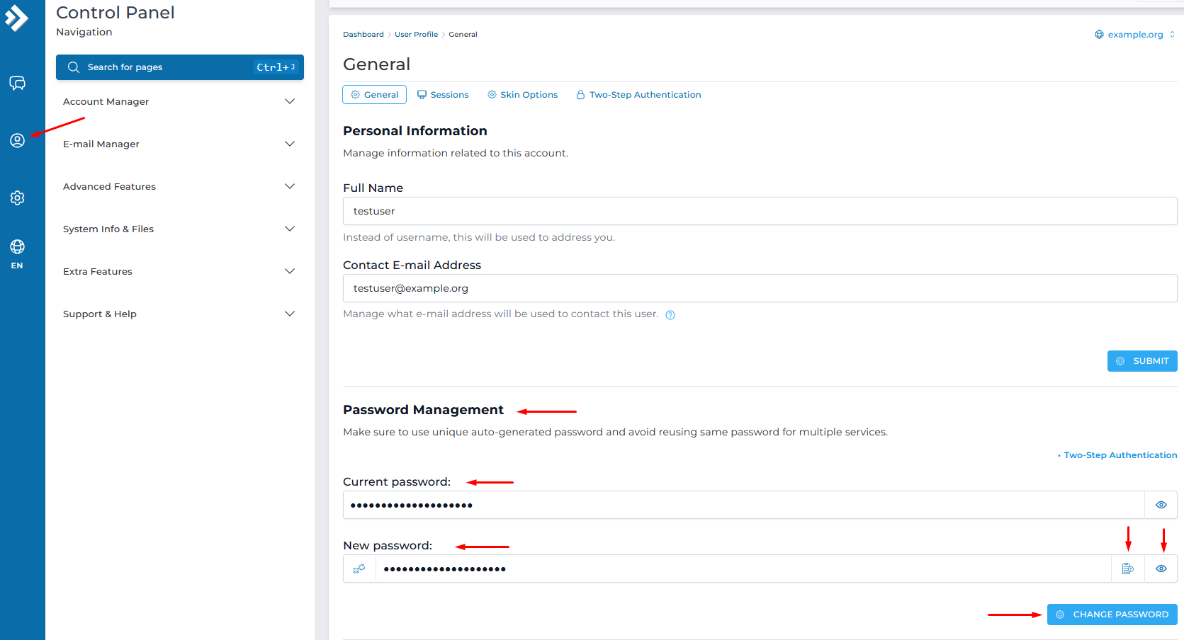Click into the Full Name input field
The height and width of the screenshot is (640, 1184).
pyautogui.click(x=759, y=211)
